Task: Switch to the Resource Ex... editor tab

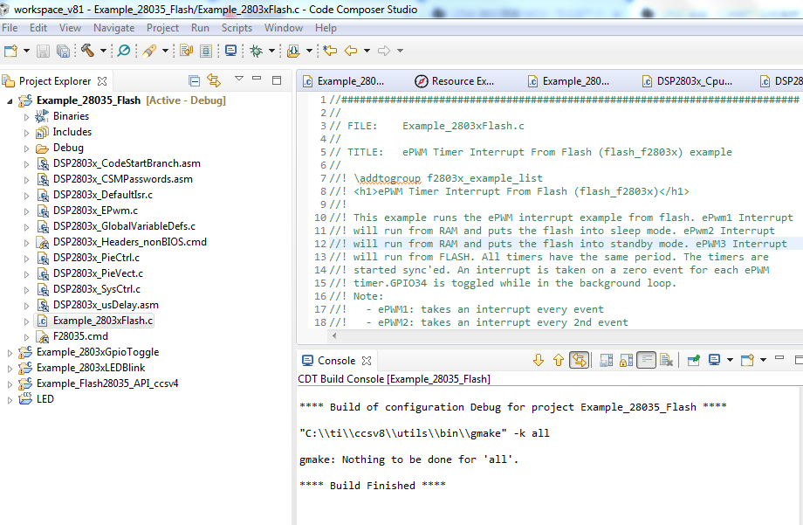Action: [455, 81]
